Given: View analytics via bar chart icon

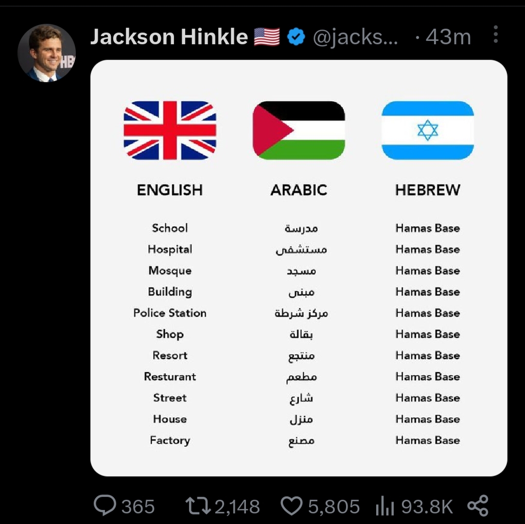Looking at the screenshot, I should (x=385, y=506).
